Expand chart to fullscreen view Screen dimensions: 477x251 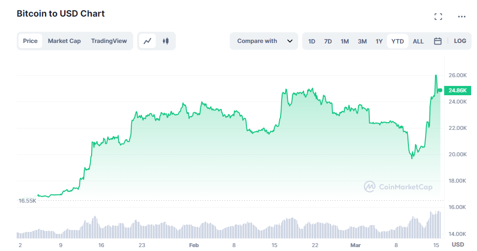click(x=438, y=17)
